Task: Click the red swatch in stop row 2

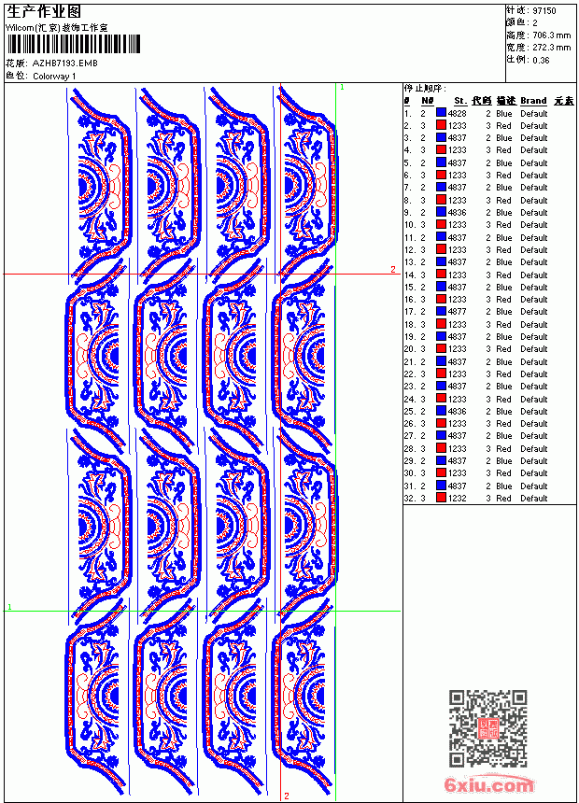Action: coord(441,125)
